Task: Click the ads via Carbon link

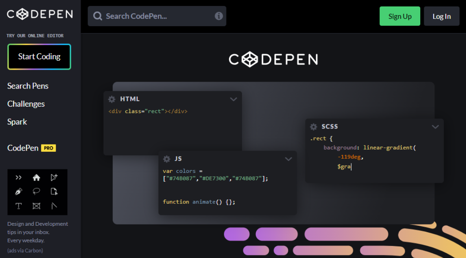Action: pyautogui.click(x=25, y=251)
